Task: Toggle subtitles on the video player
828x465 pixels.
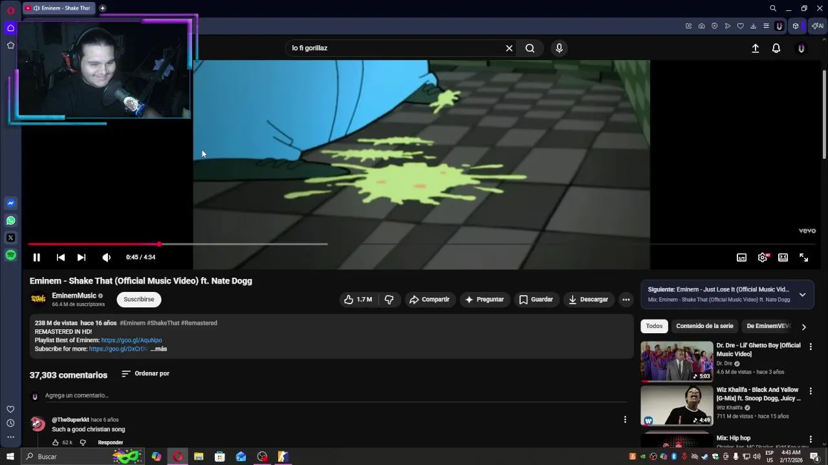Action: click(x=742, y=257)
